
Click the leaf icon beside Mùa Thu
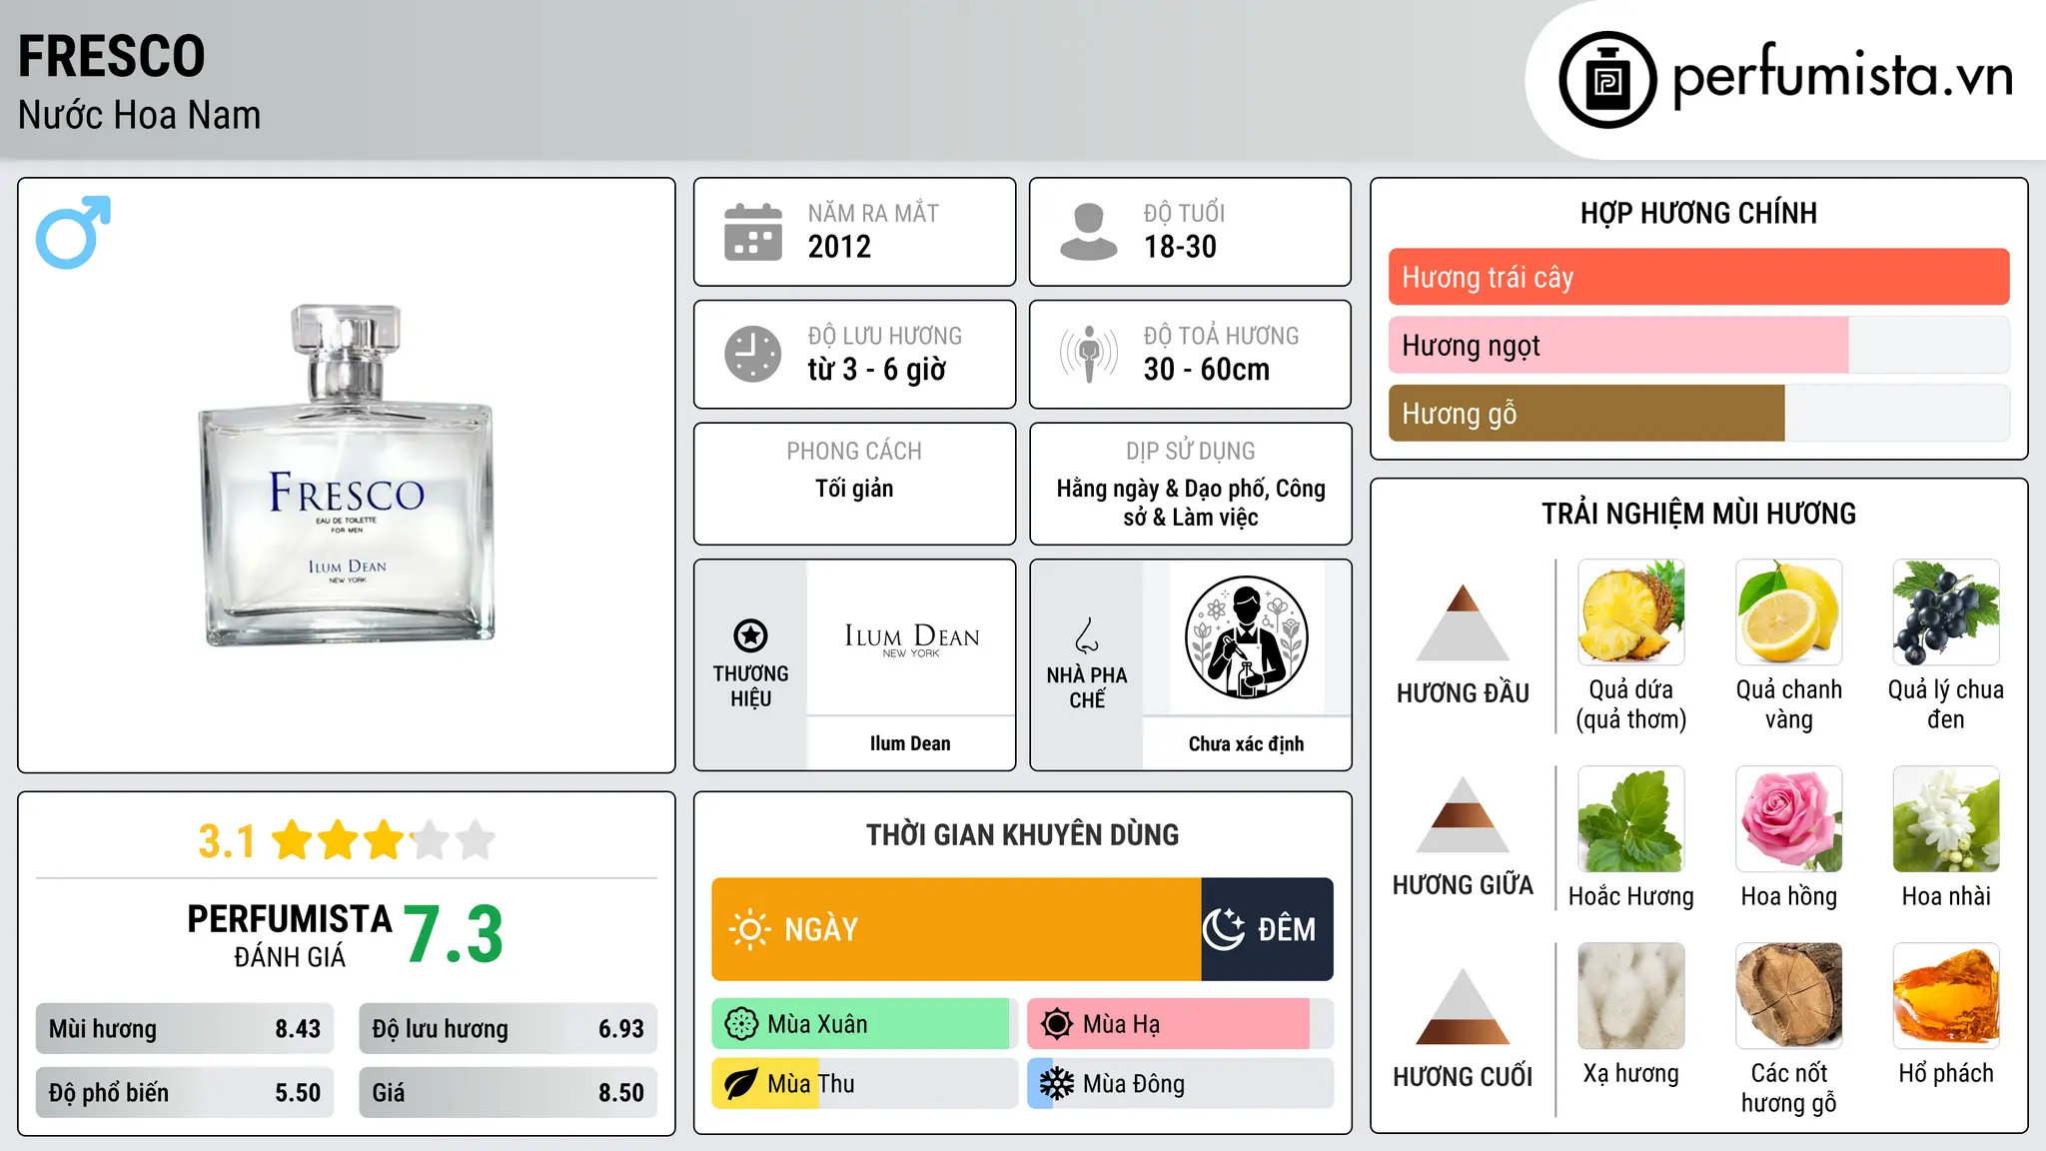[x=741, y=1084]
